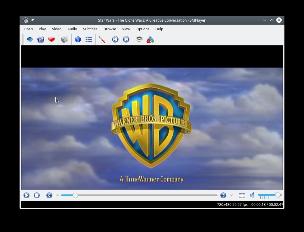Image resolution: width=304 pixels, height=232 pixels.
Task: Click the Open URL globe icon
Action: click(x=41, y=39)
